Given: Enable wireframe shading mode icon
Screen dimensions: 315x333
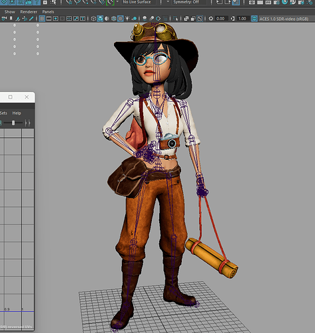Looking at the screenshot, I should point(93,19).
